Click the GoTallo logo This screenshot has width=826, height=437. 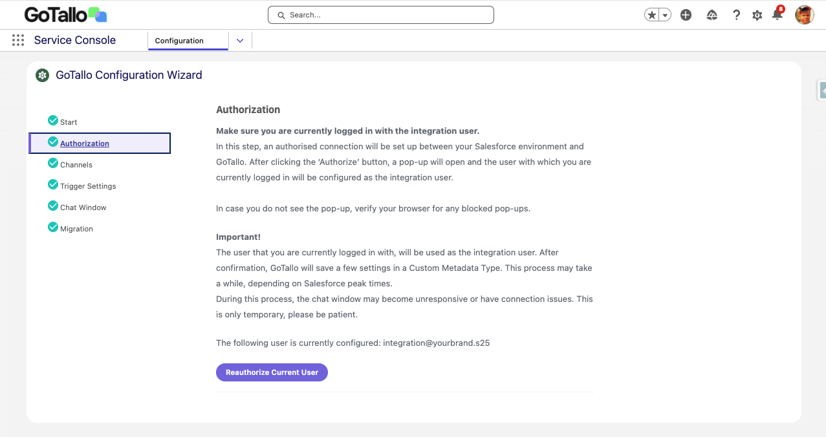[65, 14]
